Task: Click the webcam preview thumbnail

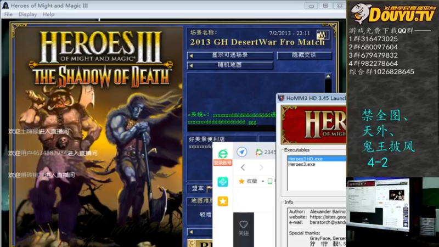Action: click(x=392, y=212)
